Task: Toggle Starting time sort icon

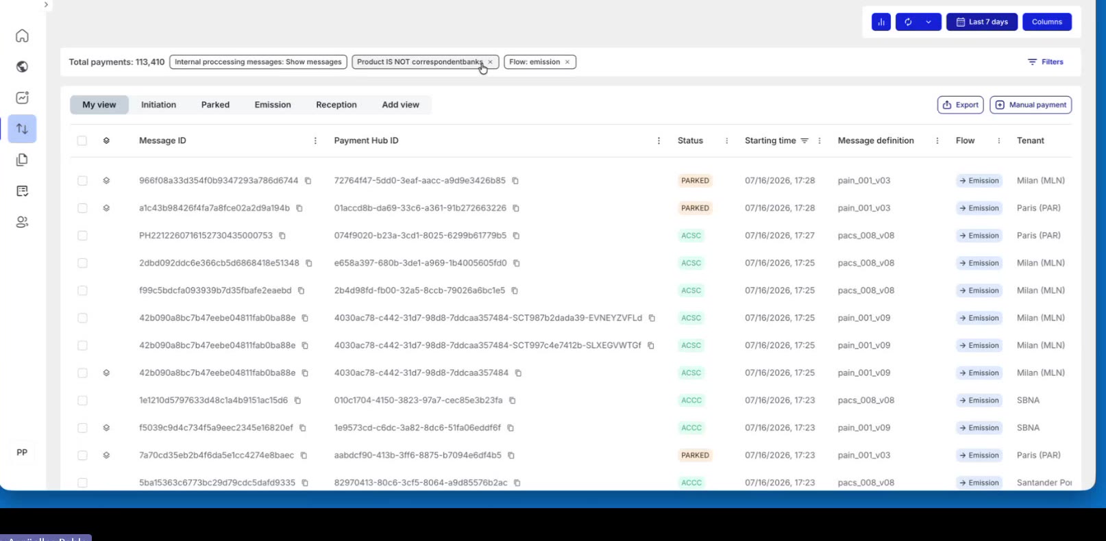Action: [804, 140]
